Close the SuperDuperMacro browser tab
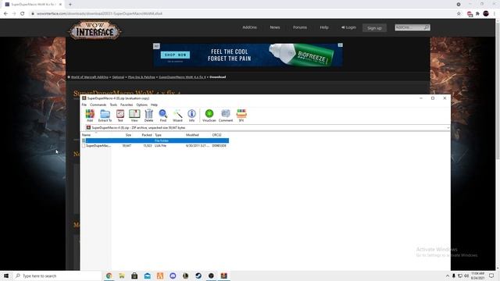Screen dimensions: 500x281 coord(60,5)
